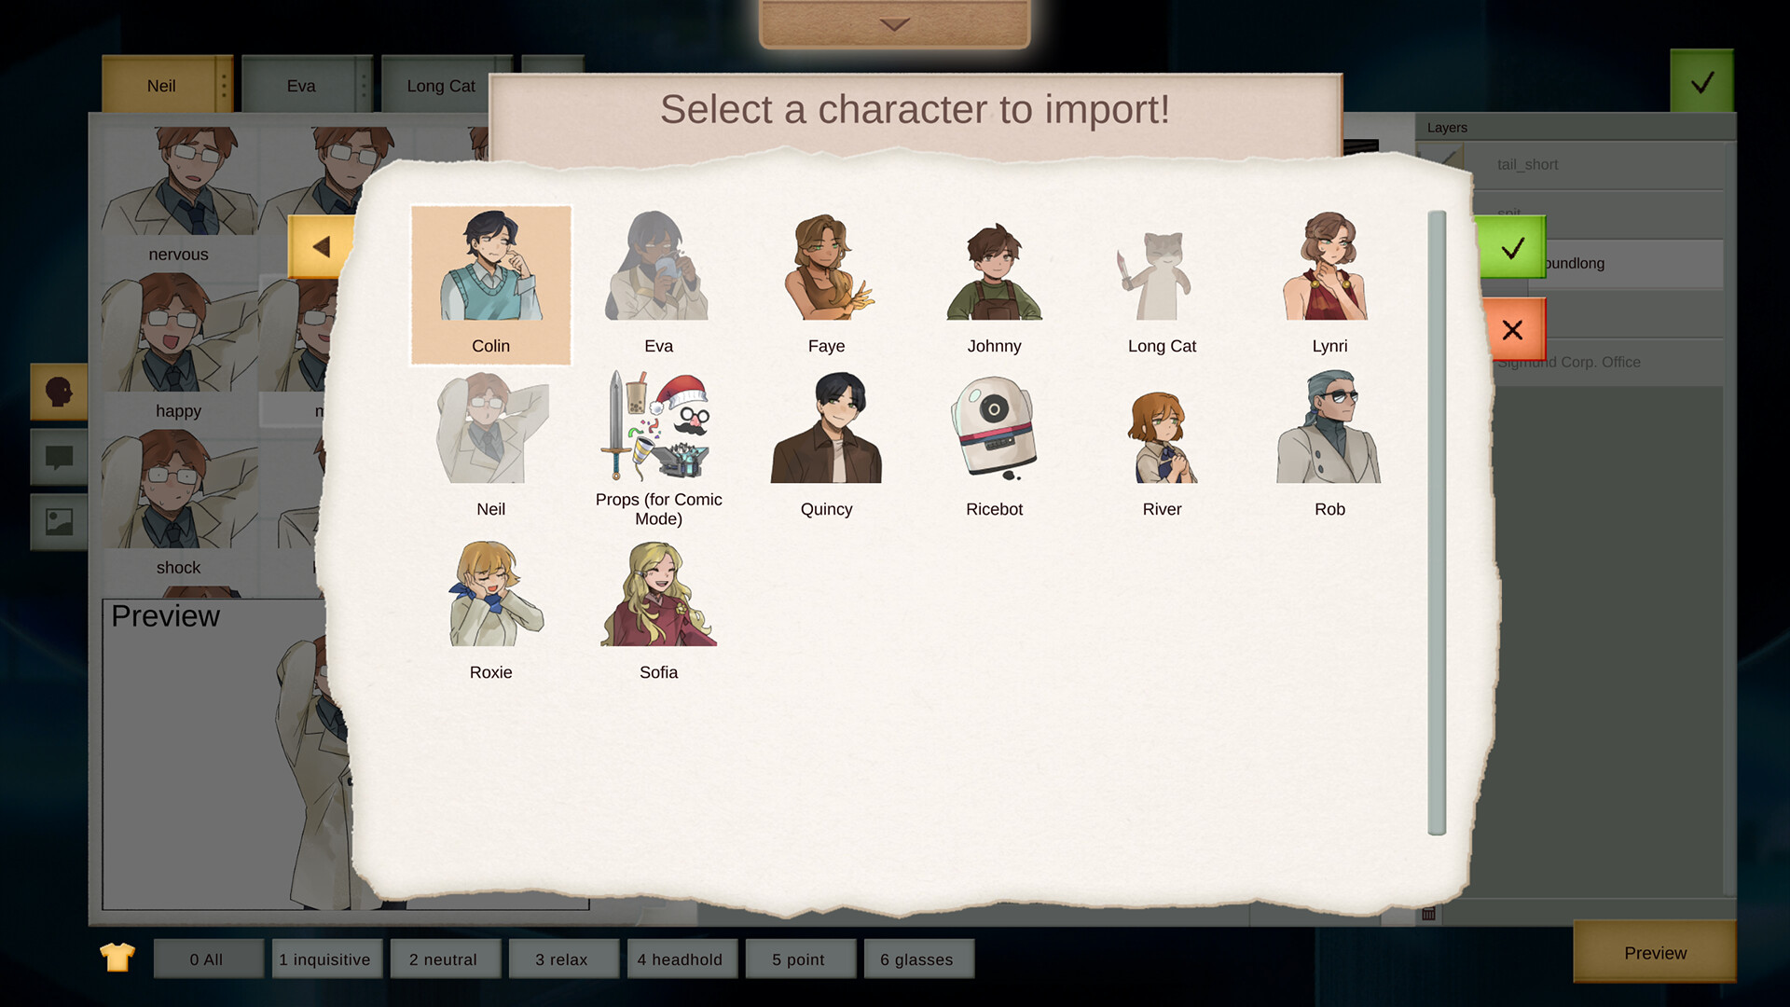
Task: Open the top panel dropdown chevron
Action: click(893, 25)
